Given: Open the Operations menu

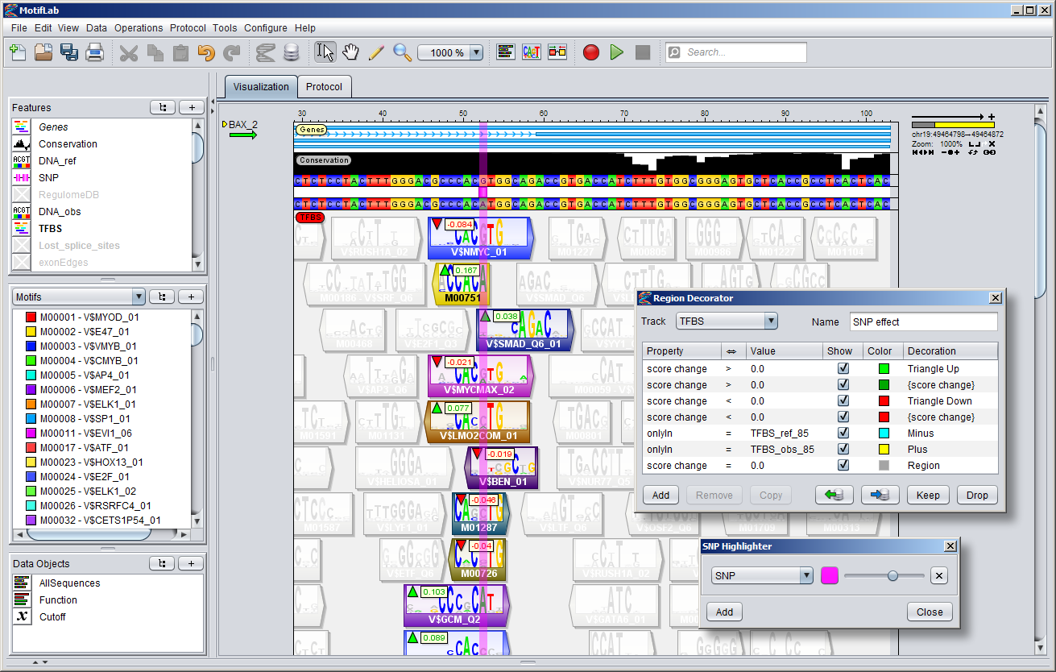Looking at the screenshot, I should (x=139, y=27).
